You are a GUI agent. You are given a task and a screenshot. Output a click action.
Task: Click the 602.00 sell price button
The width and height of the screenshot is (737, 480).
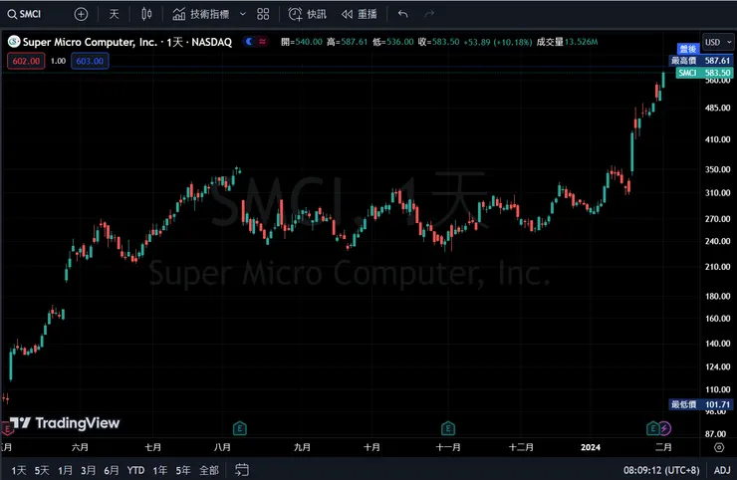(x=26, y=61)
